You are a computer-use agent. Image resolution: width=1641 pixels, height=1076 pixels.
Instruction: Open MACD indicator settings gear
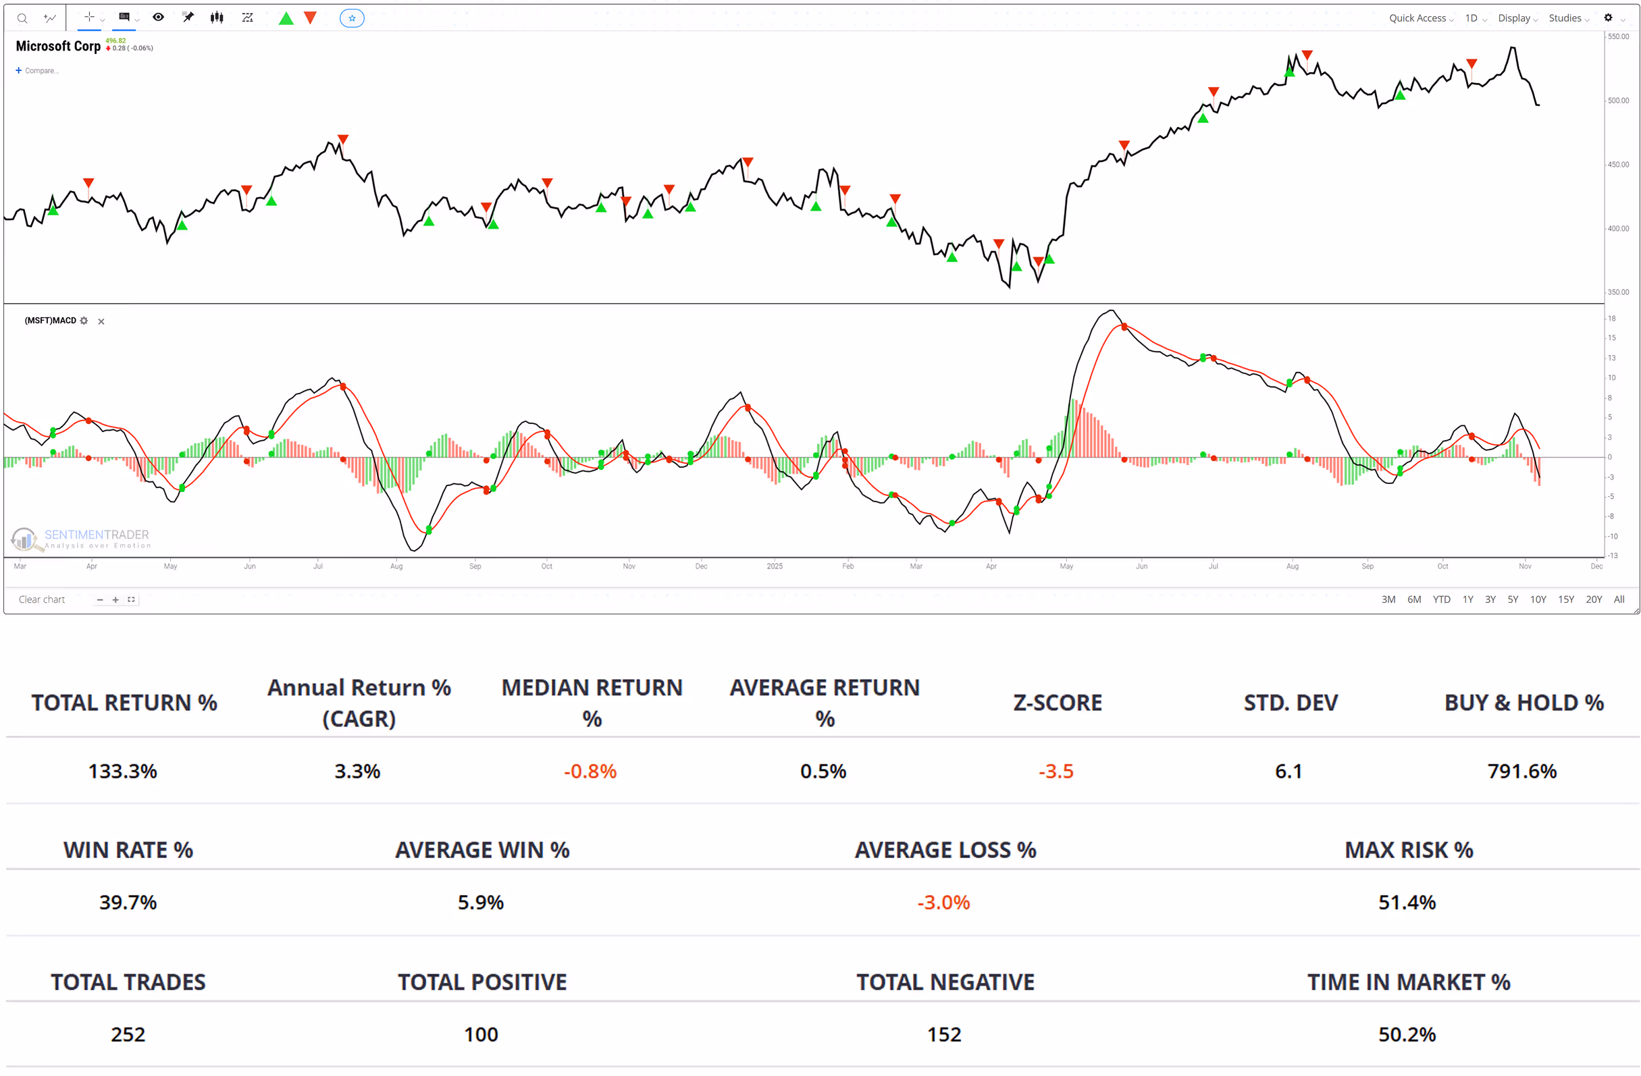[x=84, y=321]
